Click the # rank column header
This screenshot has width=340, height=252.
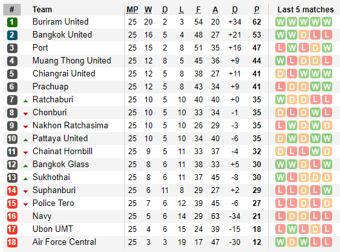pyautogui.click(x=12, y=10)
